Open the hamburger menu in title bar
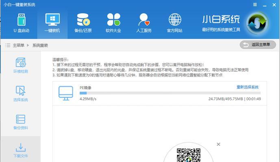This screenshot has height=162, width=280. click(255, 4)
